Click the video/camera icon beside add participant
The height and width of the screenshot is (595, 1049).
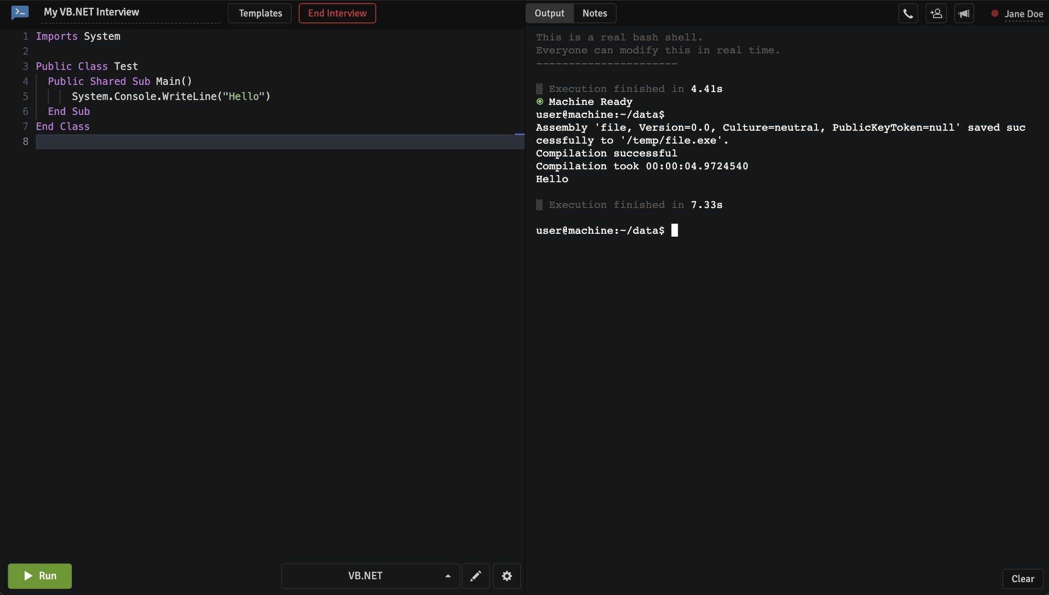[x=964, y=13]
